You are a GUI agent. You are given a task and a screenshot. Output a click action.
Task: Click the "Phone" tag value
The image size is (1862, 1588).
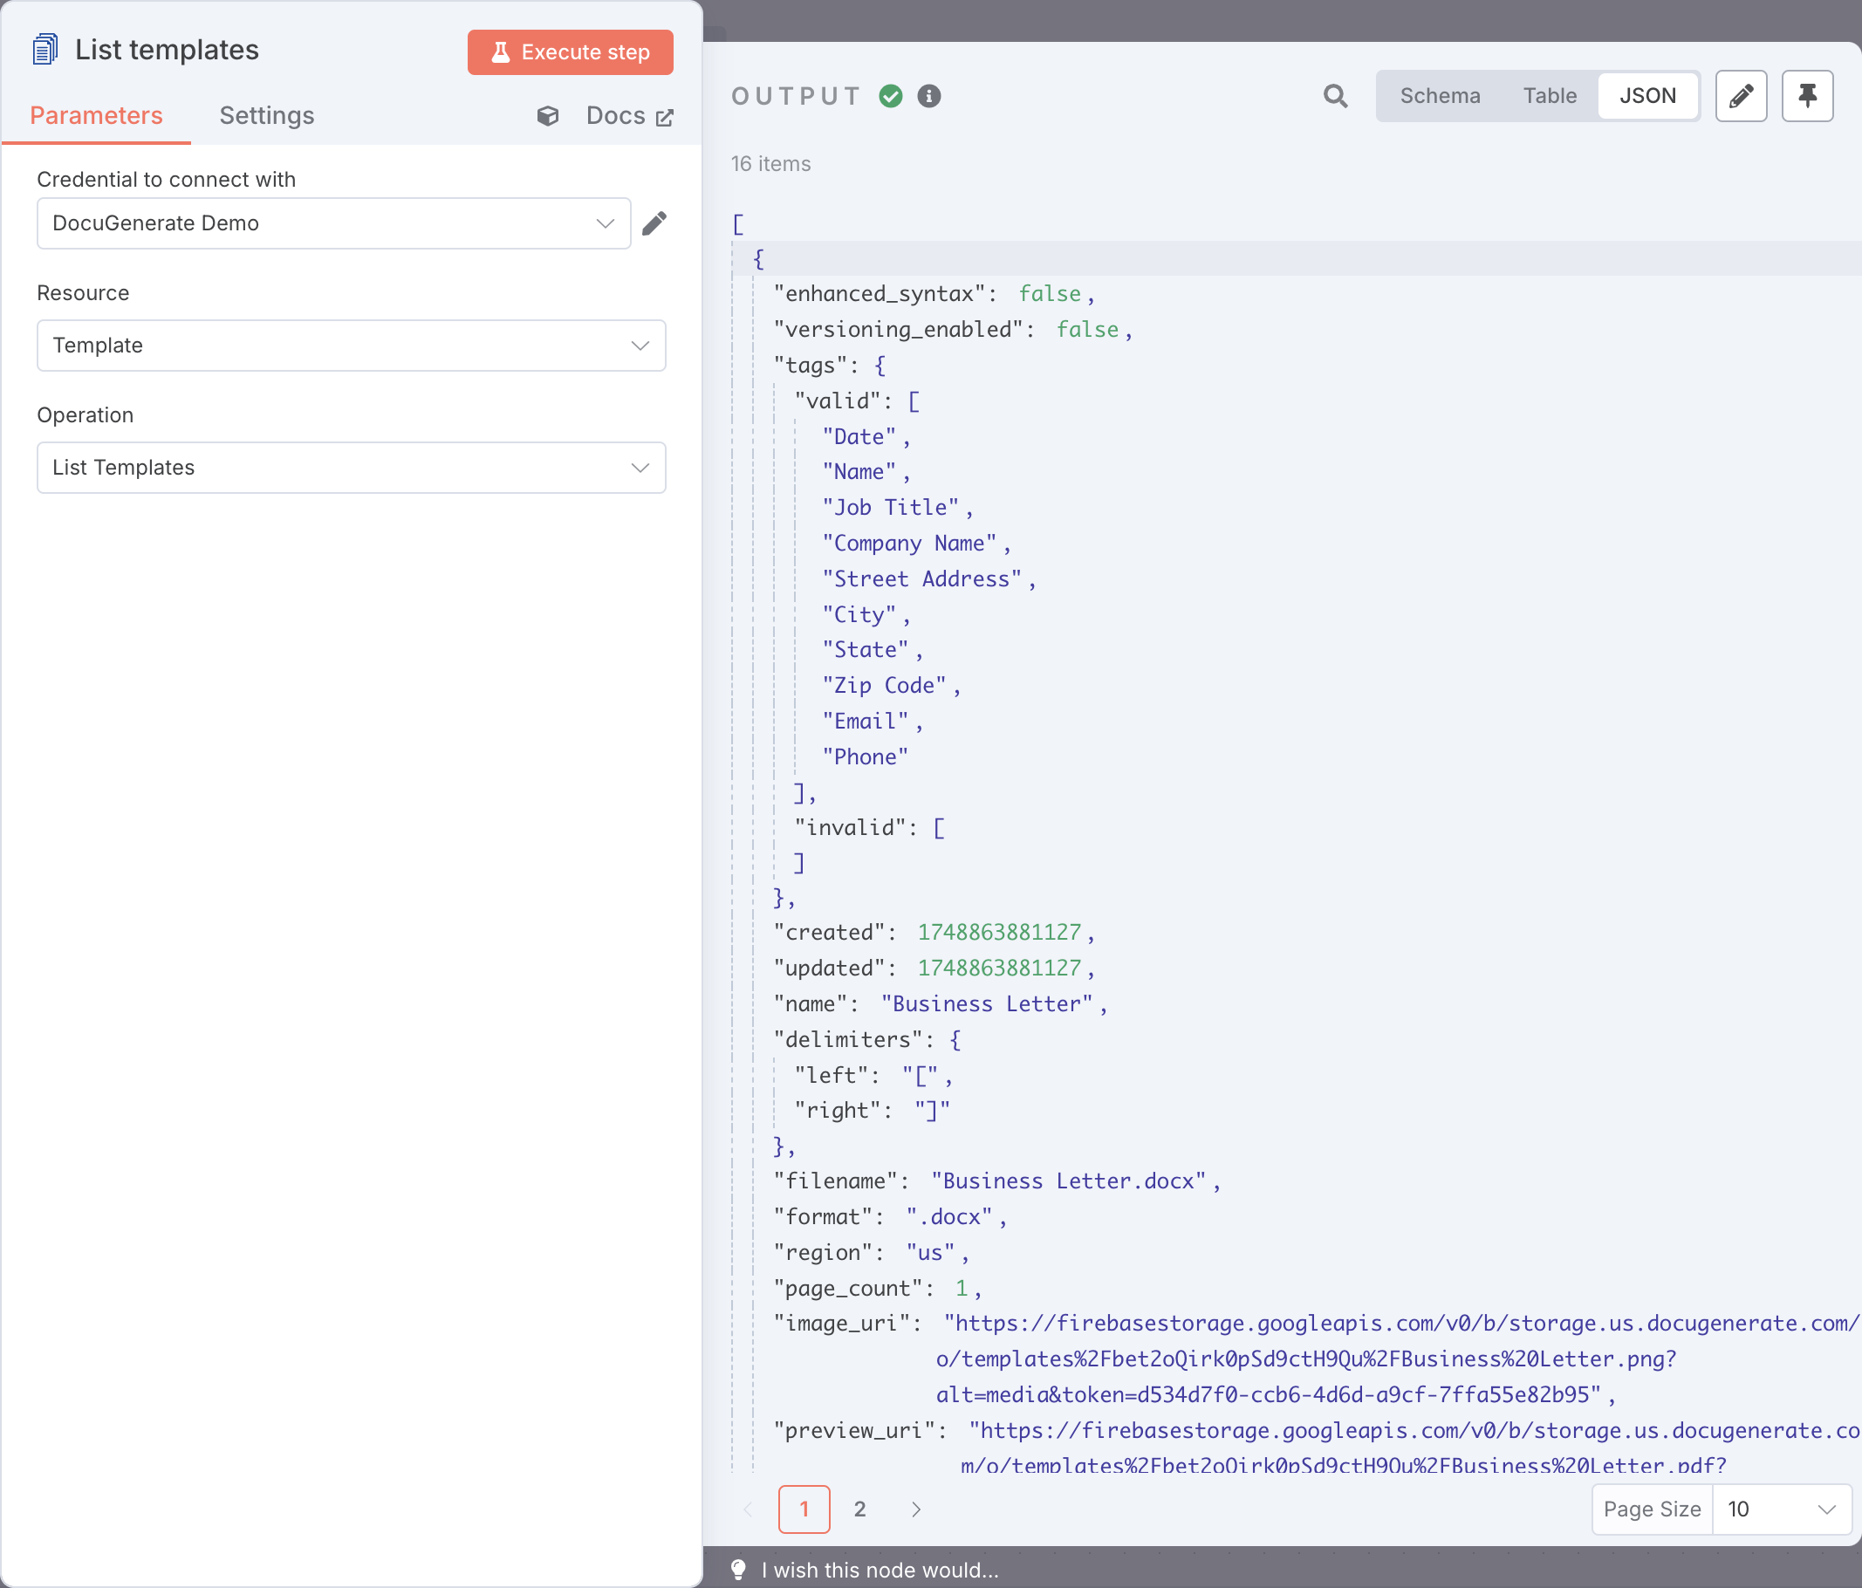click(x=866, y=756)
